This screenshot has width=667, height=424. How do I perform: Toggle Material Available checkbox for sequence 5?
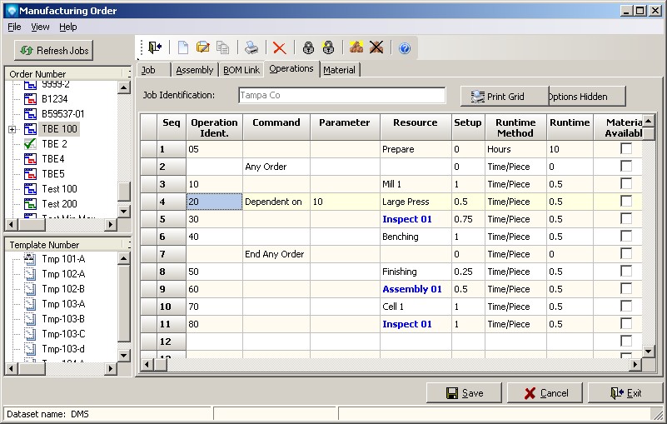(x=626, y=219)
